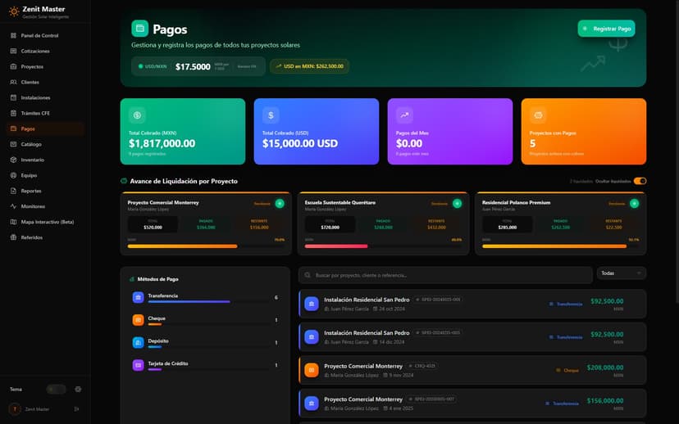Click the Métodos de Pago heading
The height and width of the screenshot is (424, 679).
(157, 279)
